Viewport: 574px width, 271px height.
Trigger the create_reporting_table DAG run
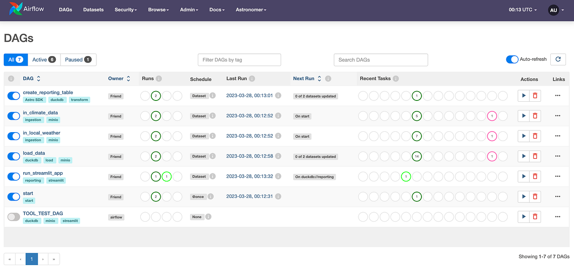pyautogui.click(x=523, y=96)
